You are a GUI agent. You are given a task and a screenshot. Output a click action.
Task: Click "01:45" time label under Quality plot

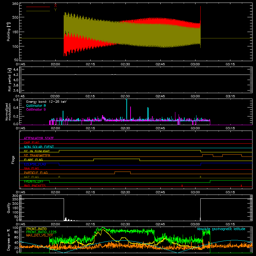20,224
